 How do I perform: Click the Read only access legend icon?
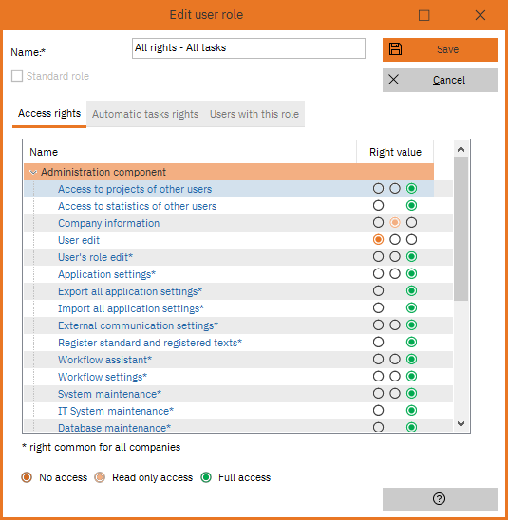tap(100, 477)
